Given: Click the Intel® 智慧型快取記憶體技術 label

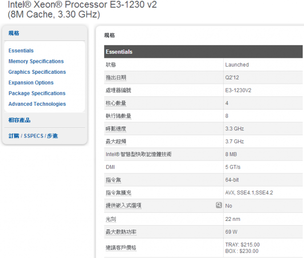Looking at the screenshot, I should [x=139, y=154].
